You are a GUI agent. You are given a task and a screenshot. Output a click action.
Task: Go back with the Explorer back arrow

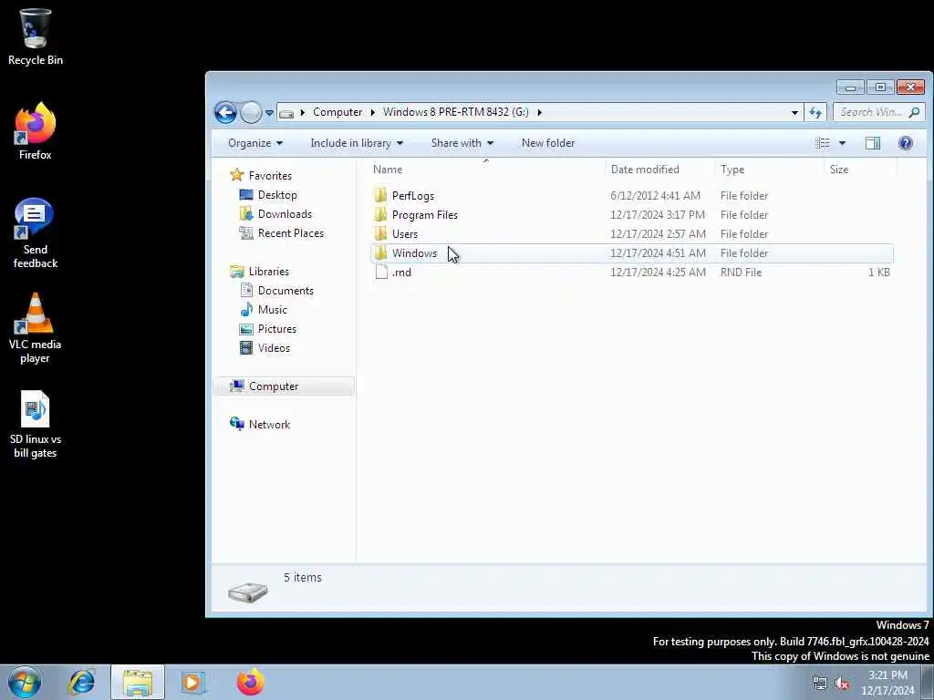pos(225,112)
